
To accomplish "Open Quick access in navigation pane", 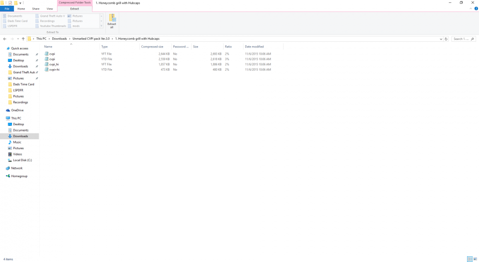I will (20, 48).
